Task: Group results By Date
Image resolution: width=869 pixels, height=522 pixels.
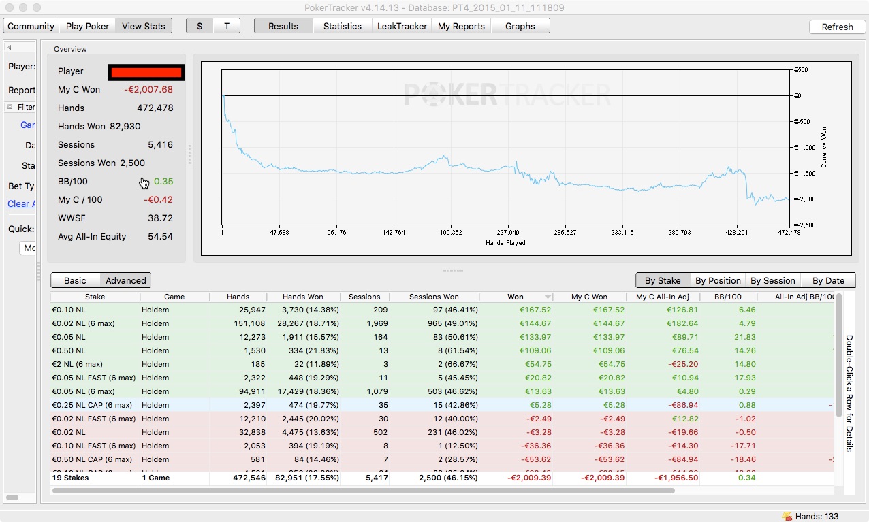Action: click(828, 280)
